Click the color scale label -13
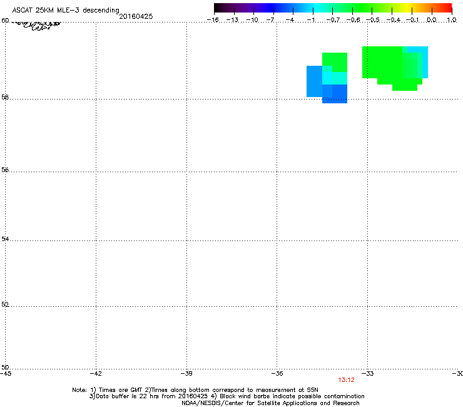 232,20
